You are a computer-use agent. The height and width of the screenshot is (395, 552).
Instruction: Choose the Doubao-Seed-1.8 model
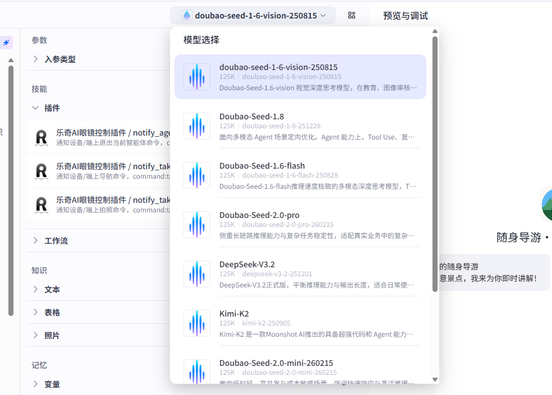click(300, 126)
